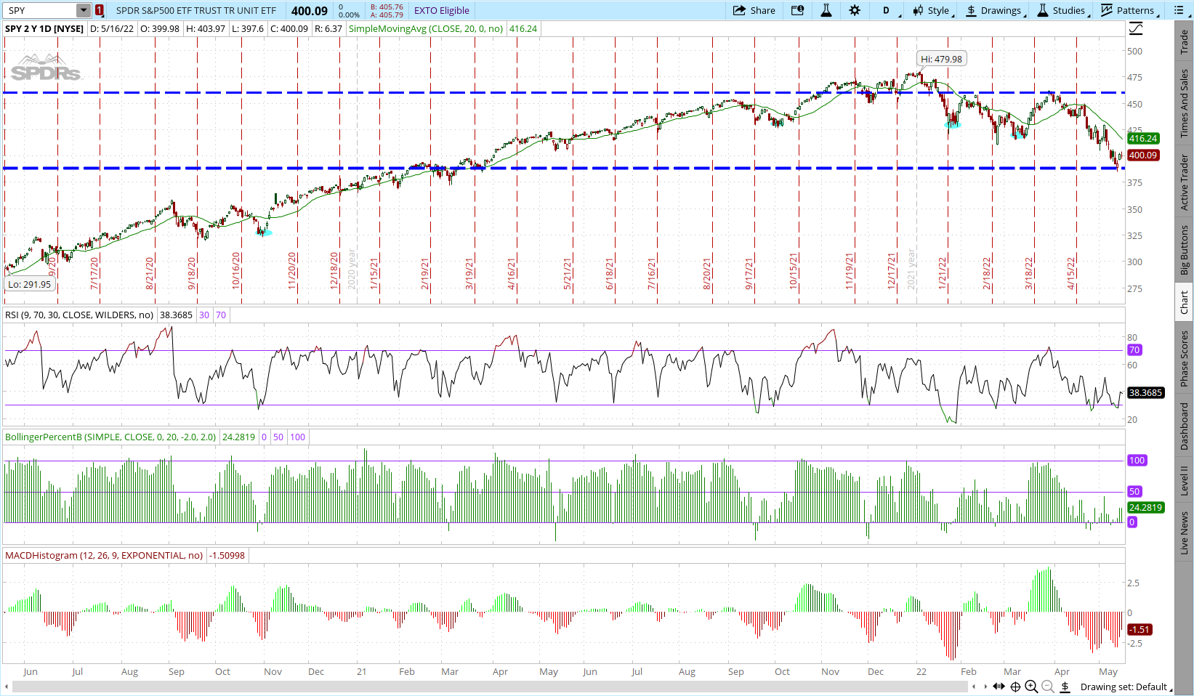
Task: Click the red symbol link number 1
Action: 99,10
